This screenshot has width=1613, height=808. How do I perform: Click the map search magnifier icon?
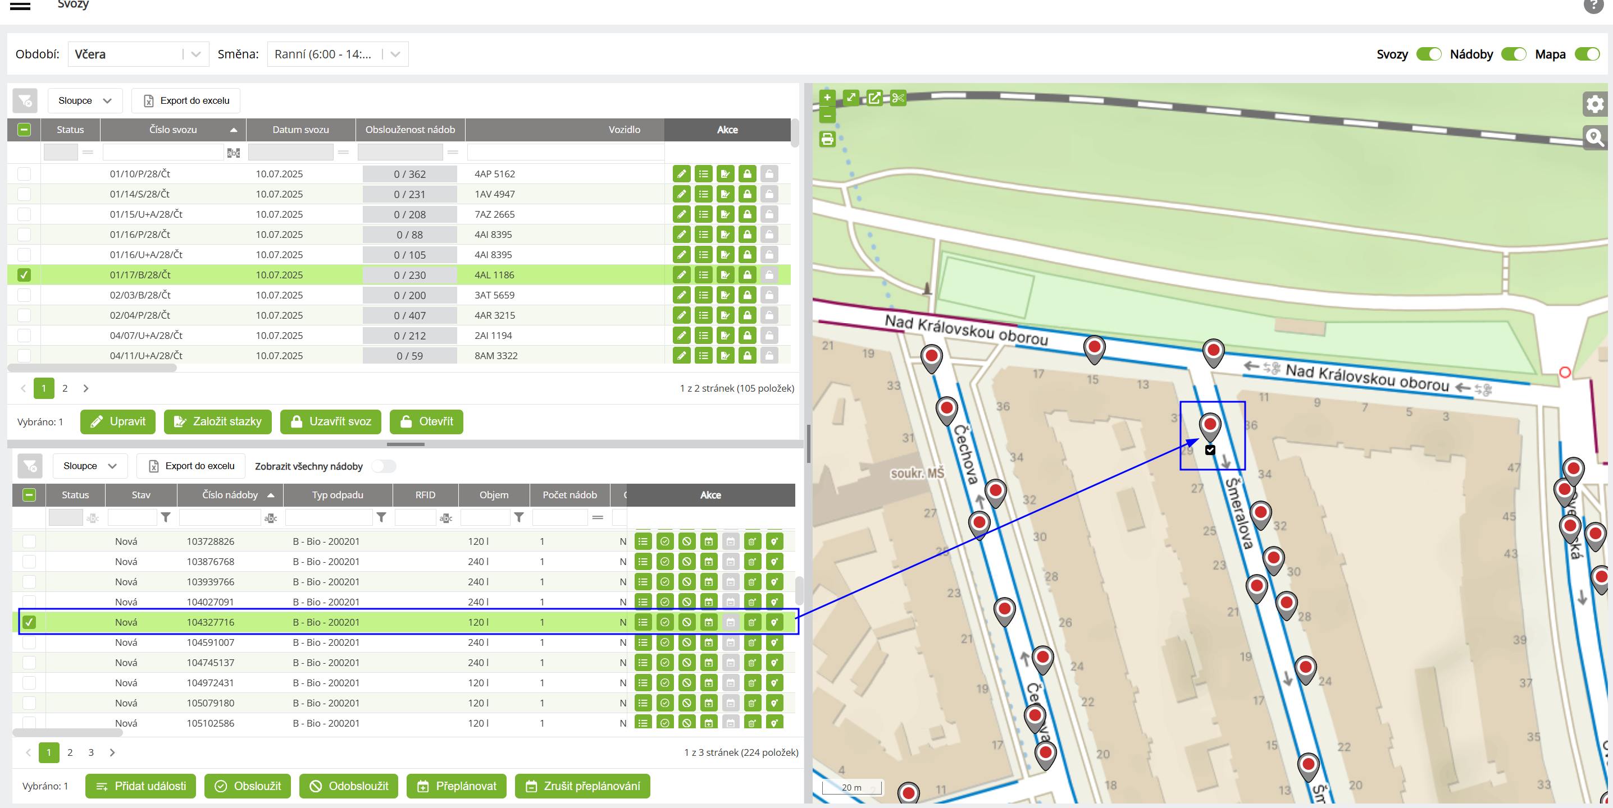click(x=1594, y=137)
